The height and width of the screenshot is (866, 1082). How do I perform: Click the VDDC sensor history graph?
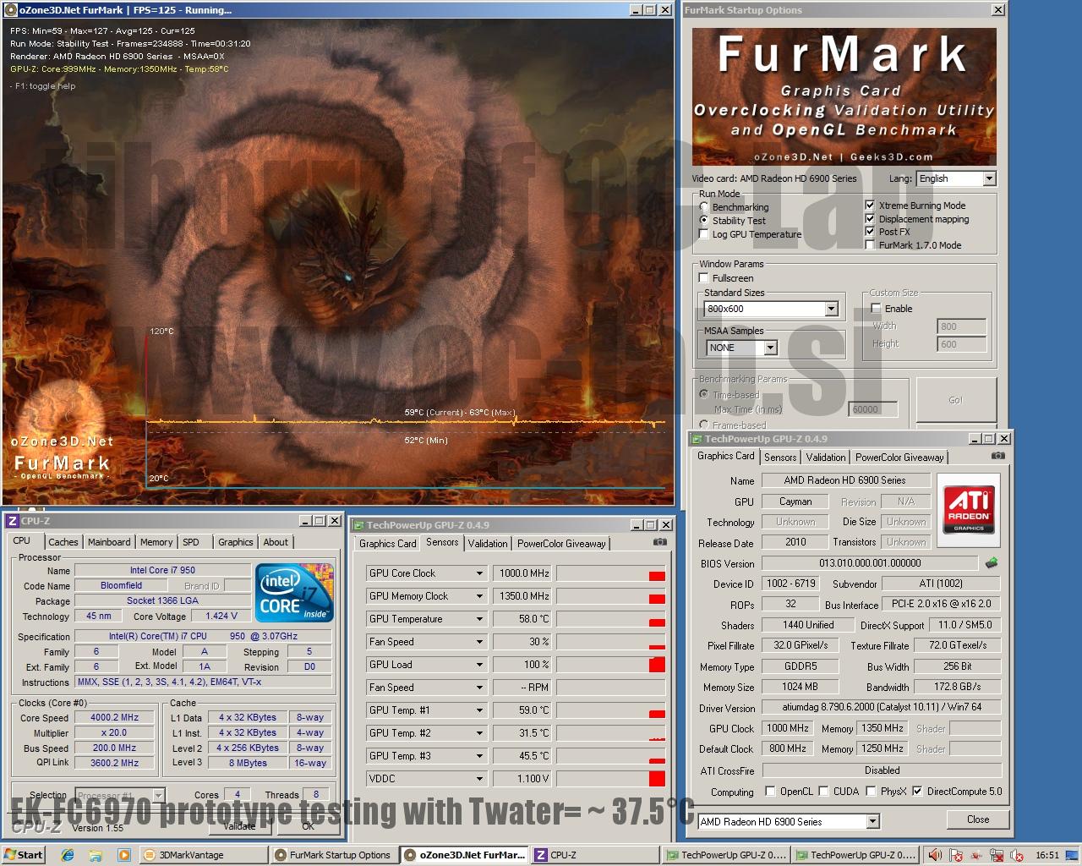click(610, 779)
